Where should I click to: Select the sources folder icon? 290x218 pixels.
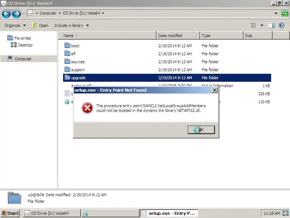tap(67, 61)
